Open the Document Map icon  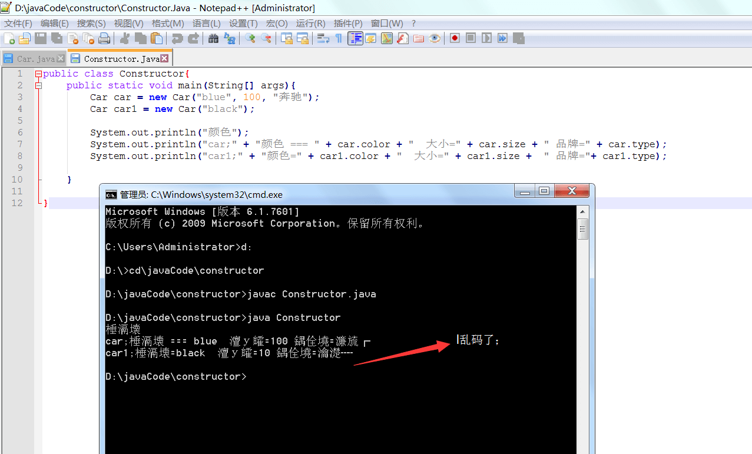(x=387, y=38)
